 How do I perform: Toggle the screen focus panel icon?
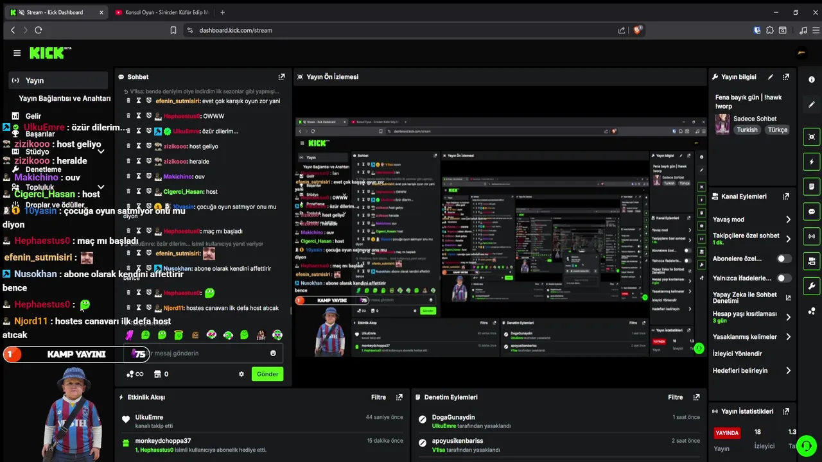click(x=812, y=137)
